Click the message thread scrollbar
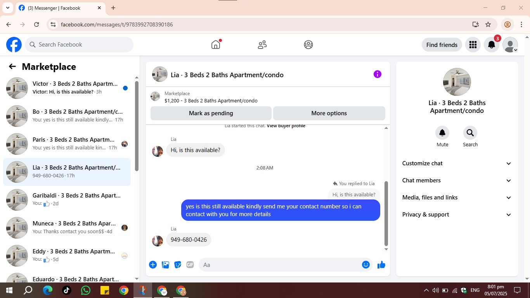The height and width of the screenshot is (298, 530). (386, 213)
